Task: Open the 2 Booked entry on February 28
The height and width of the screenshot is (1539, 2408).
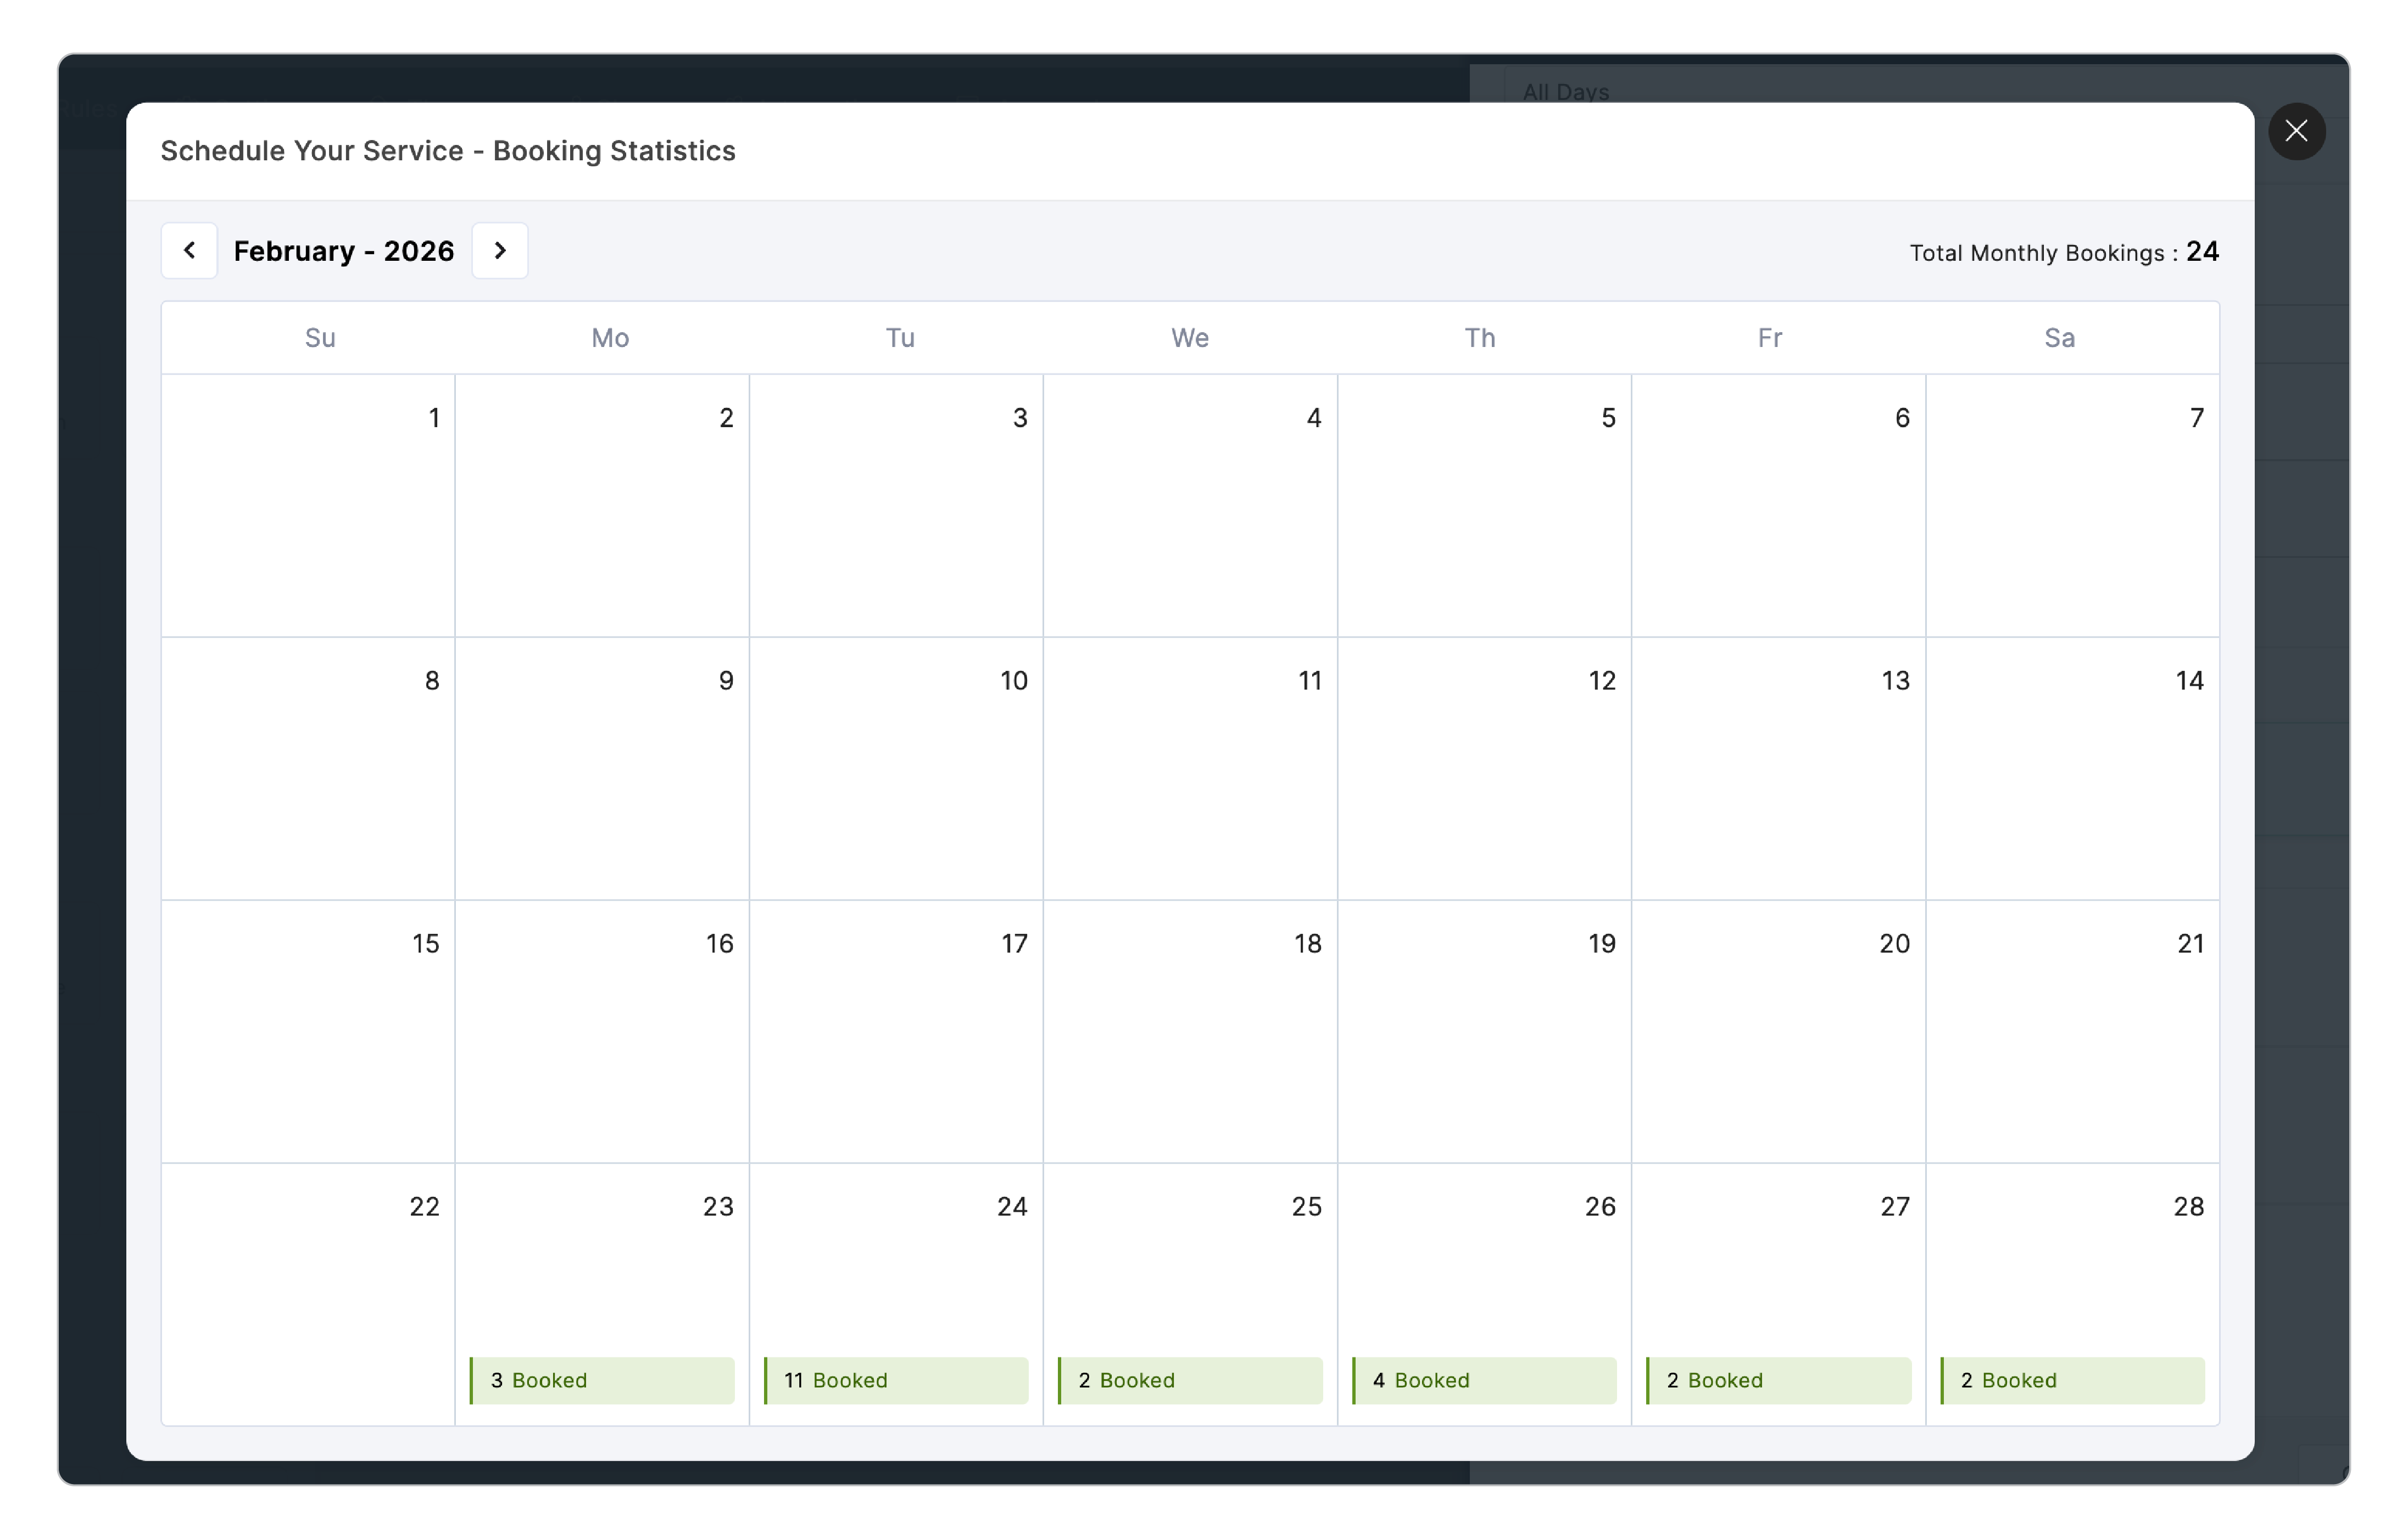Action: click(2072, 1380)
